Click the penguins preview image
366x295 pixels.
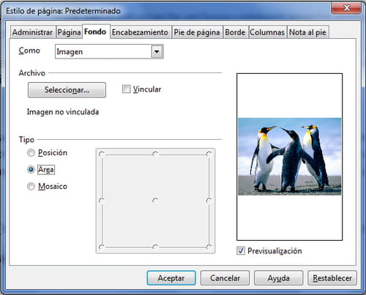pos(290,157)
